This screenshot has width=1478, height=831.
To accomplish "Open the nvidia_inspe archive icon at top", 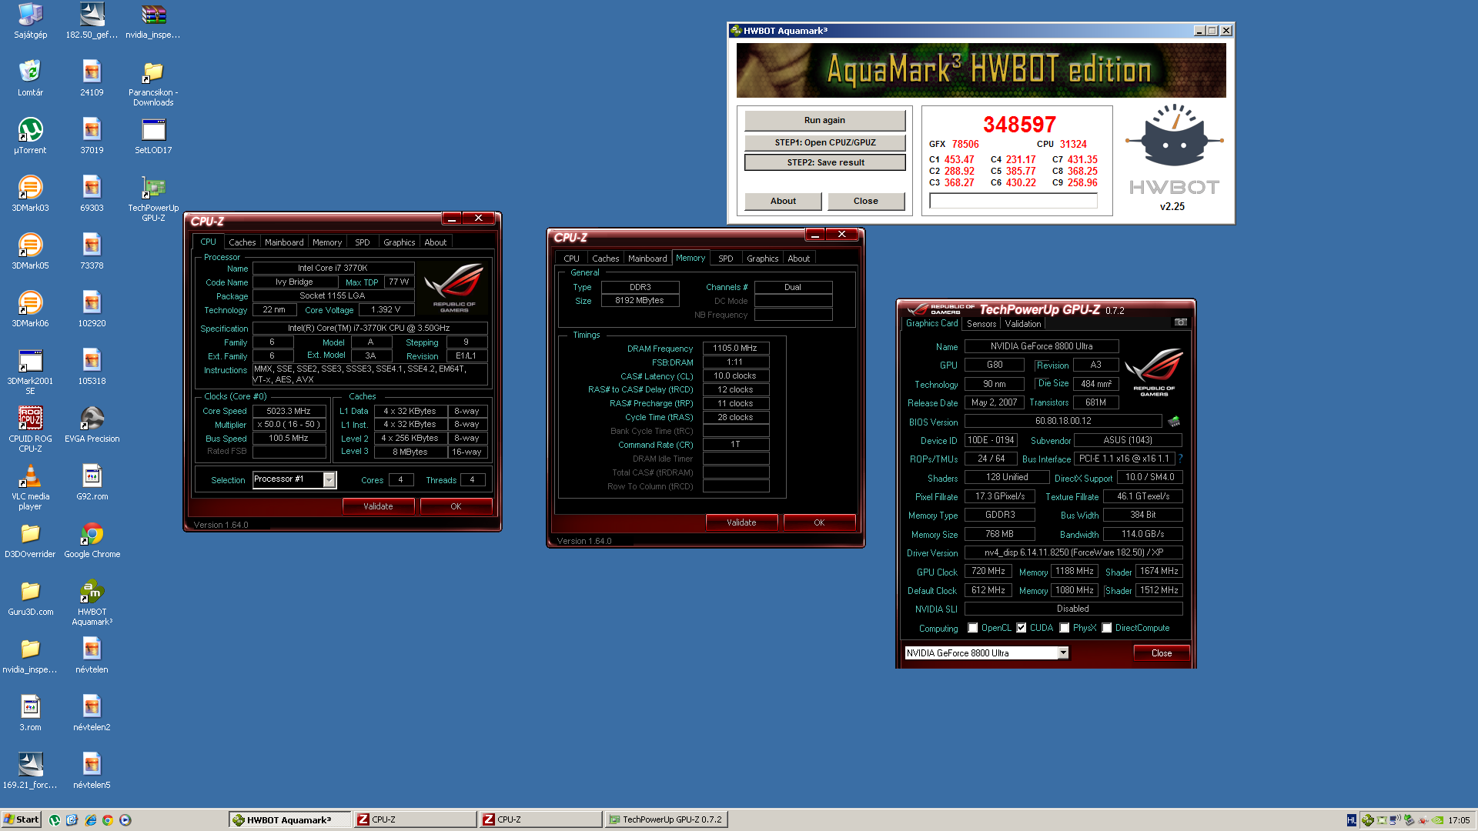I will [x=153, y=21].
